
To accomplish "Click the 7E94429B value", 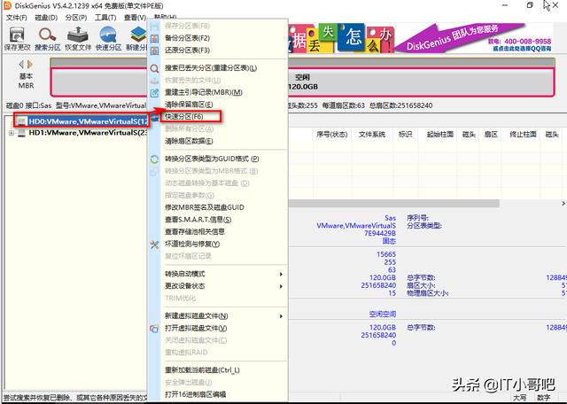I will tap(380, 233).
